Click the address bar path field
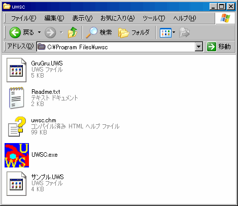This screenshot has width=238, height=206. [x=116, y=47]
